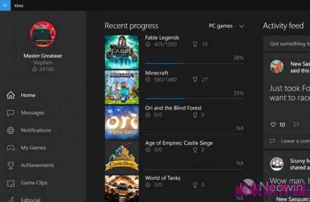Click the Got something to say box
This screenshot has height=202, width=310.
(x=286, y=44)
